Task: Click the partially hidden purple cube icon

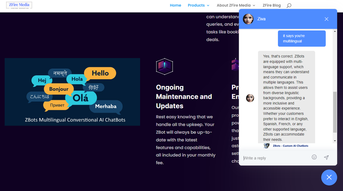Action: click(235, 64)
